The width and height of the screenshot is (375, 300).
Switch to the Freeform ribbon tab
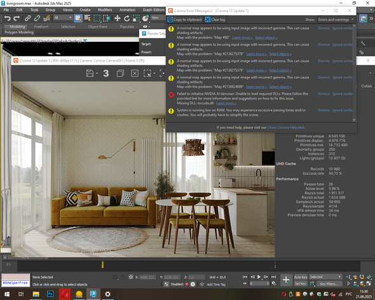click(41, 27)
